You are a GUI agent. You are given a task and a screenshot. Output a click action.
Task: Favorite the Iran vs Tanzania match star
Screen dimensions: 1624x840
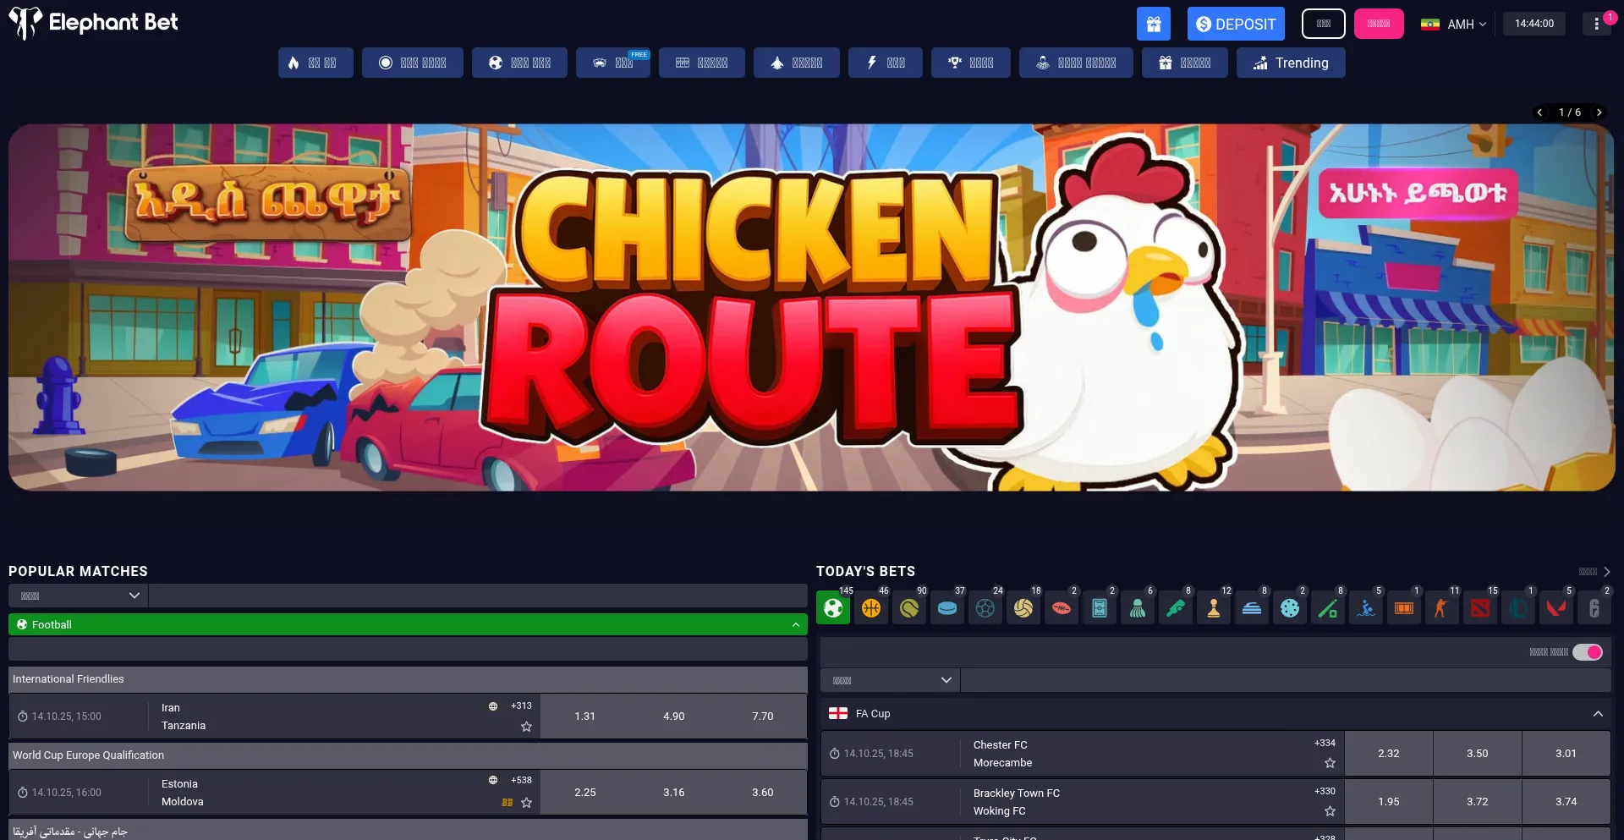click(526, 727)
